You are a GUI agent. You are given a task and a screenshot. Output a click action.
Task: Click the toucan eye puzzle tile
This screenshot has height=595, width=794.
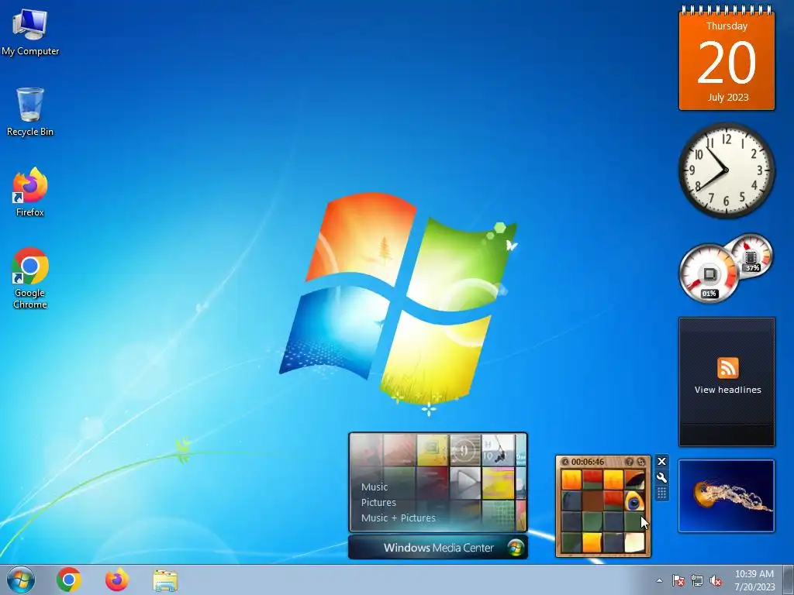[634, 501]
